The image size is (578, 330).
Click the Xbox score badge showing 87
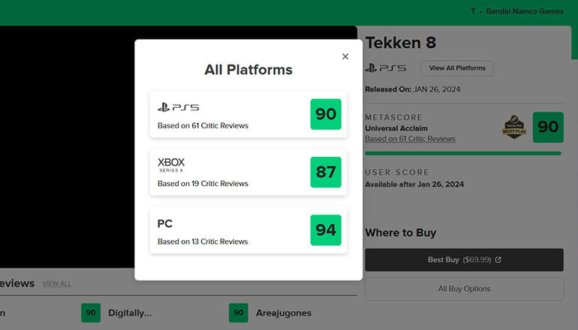(326, 172)
